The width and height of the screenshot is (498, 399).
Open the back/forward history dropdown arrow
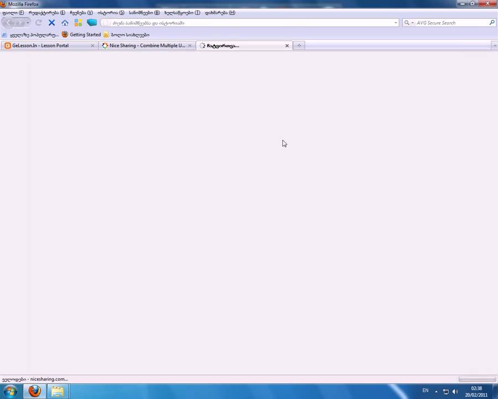[x=28, y=23]
